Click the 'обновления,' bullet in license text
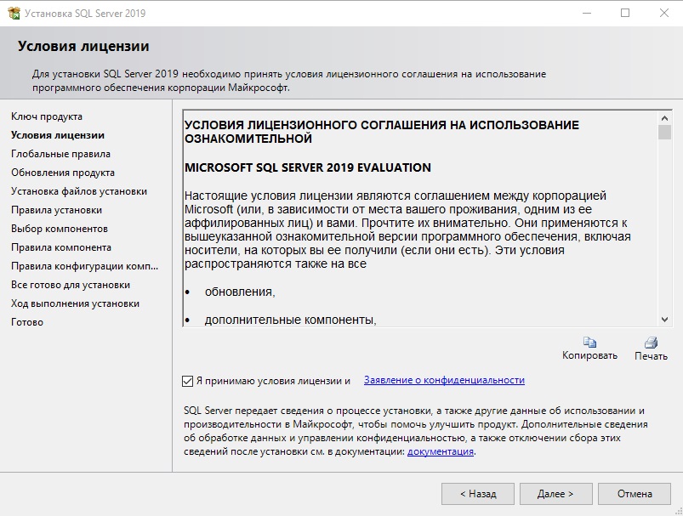Viewport: 683px width, 516px height. (240, 292)
